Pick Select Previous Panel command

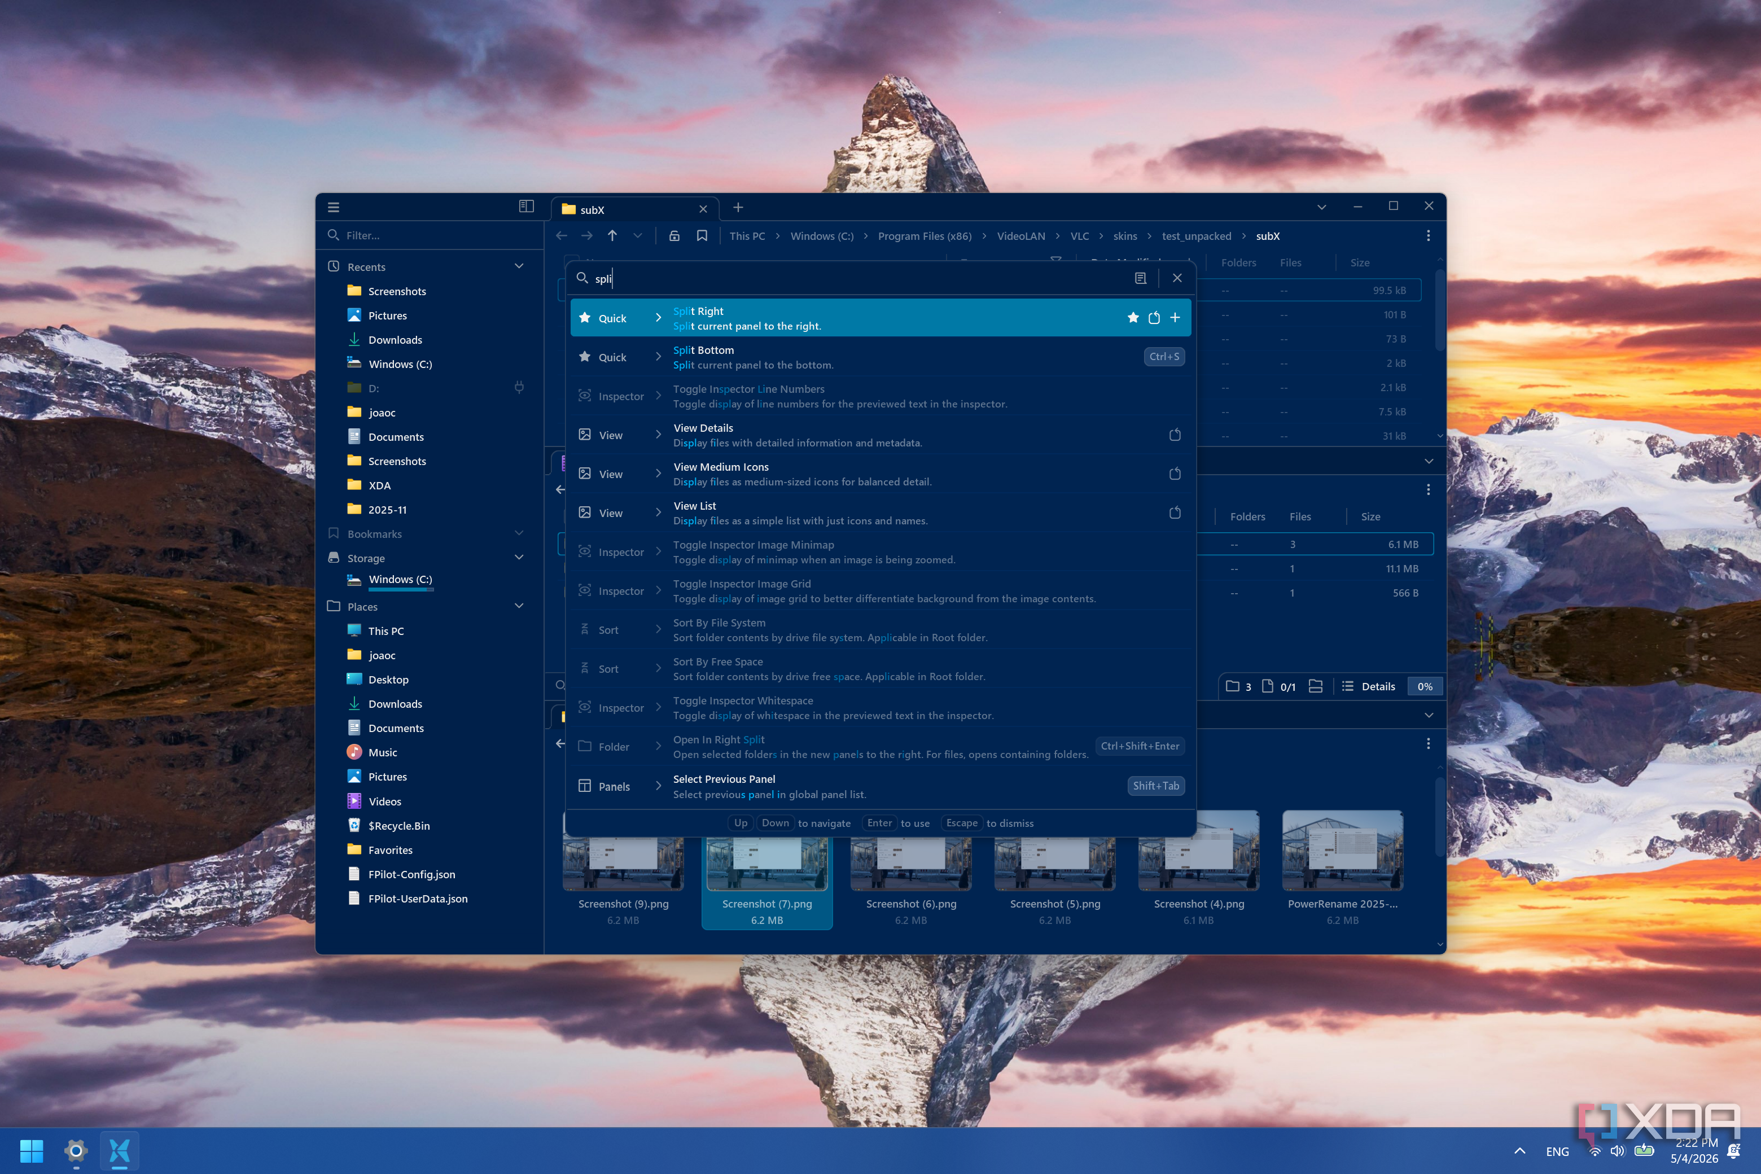coord(880,786)
